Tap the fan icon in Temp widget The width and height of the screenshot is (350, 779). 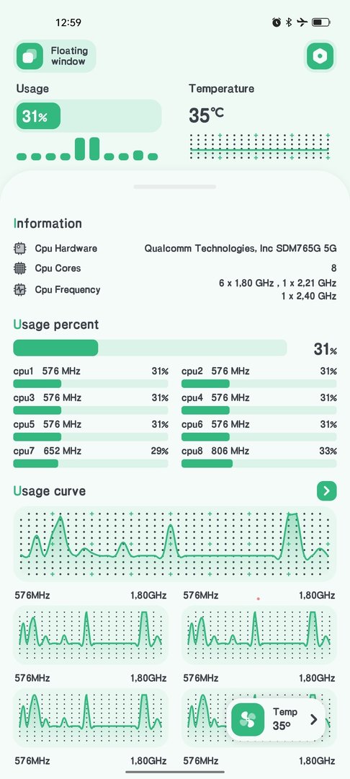coord(248,719)
